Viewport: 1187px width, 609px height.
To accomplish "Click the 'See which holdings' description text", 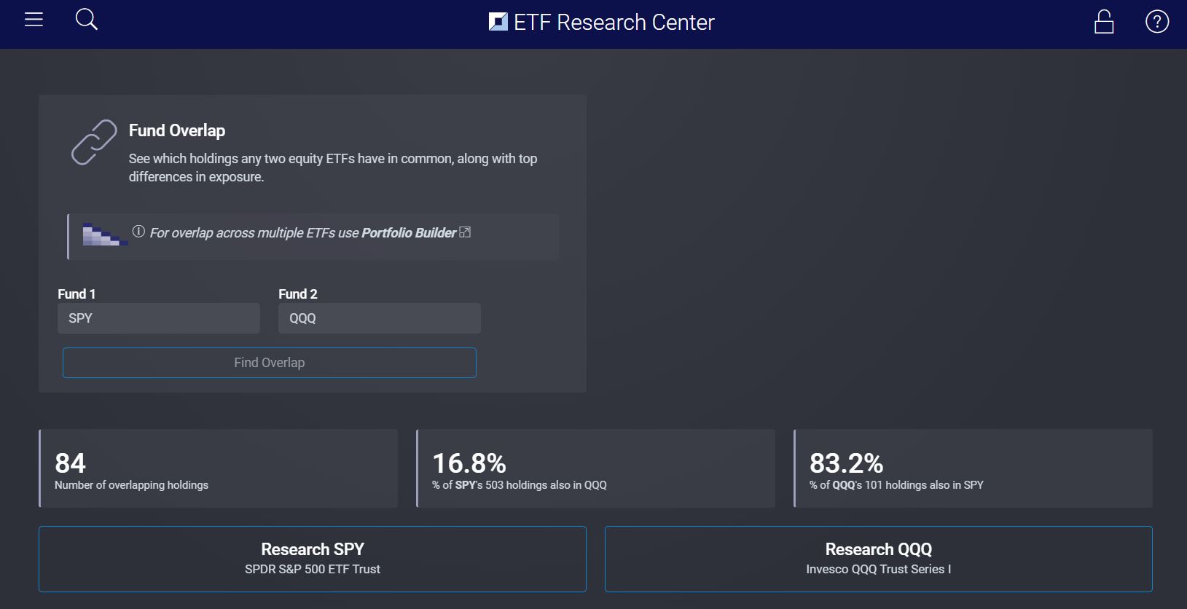I will (x=333, y=168).
